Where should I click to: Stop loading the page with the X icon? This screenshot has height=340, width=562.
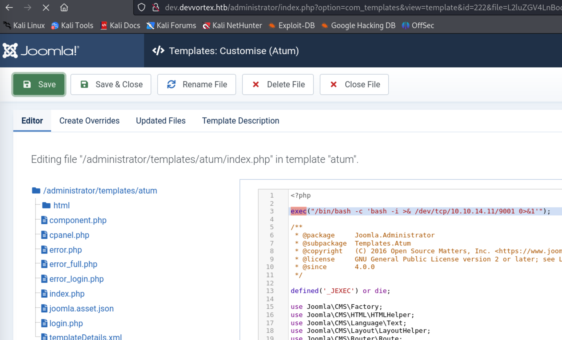click(x=46, y=8)
